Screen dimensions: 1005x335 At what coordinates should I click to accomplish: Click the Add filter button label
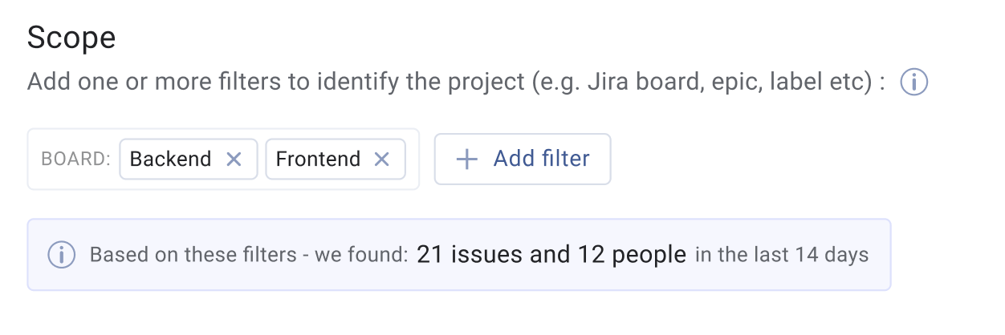coord(542,159)
